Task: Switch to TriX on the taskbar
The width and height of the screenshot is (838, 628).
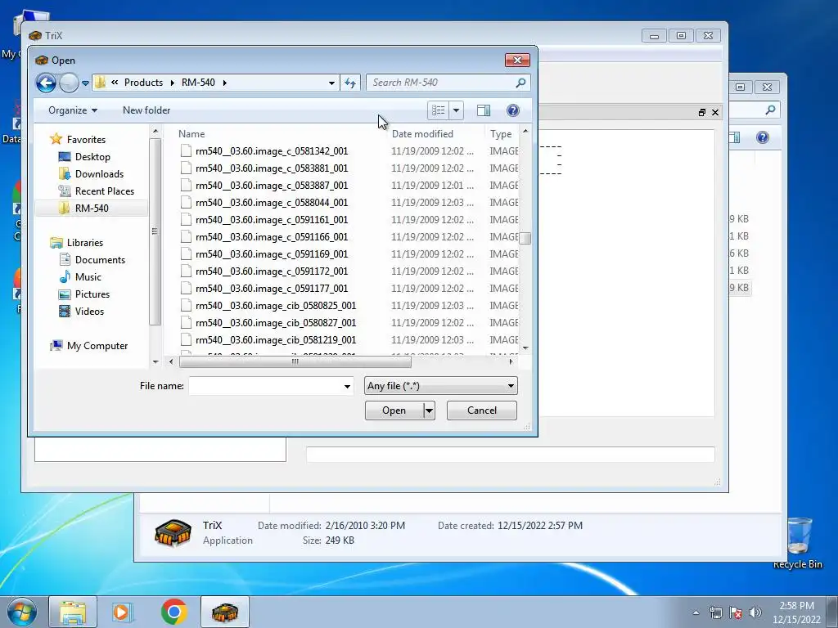Action: [x=225, y=612]
